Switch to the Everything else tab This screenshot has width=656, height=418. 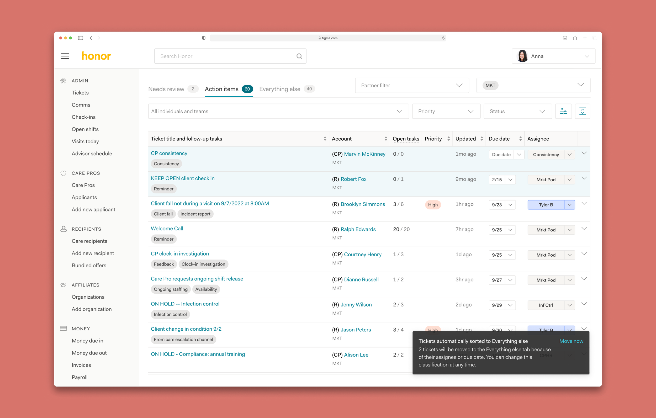click(x=287, y=89)
